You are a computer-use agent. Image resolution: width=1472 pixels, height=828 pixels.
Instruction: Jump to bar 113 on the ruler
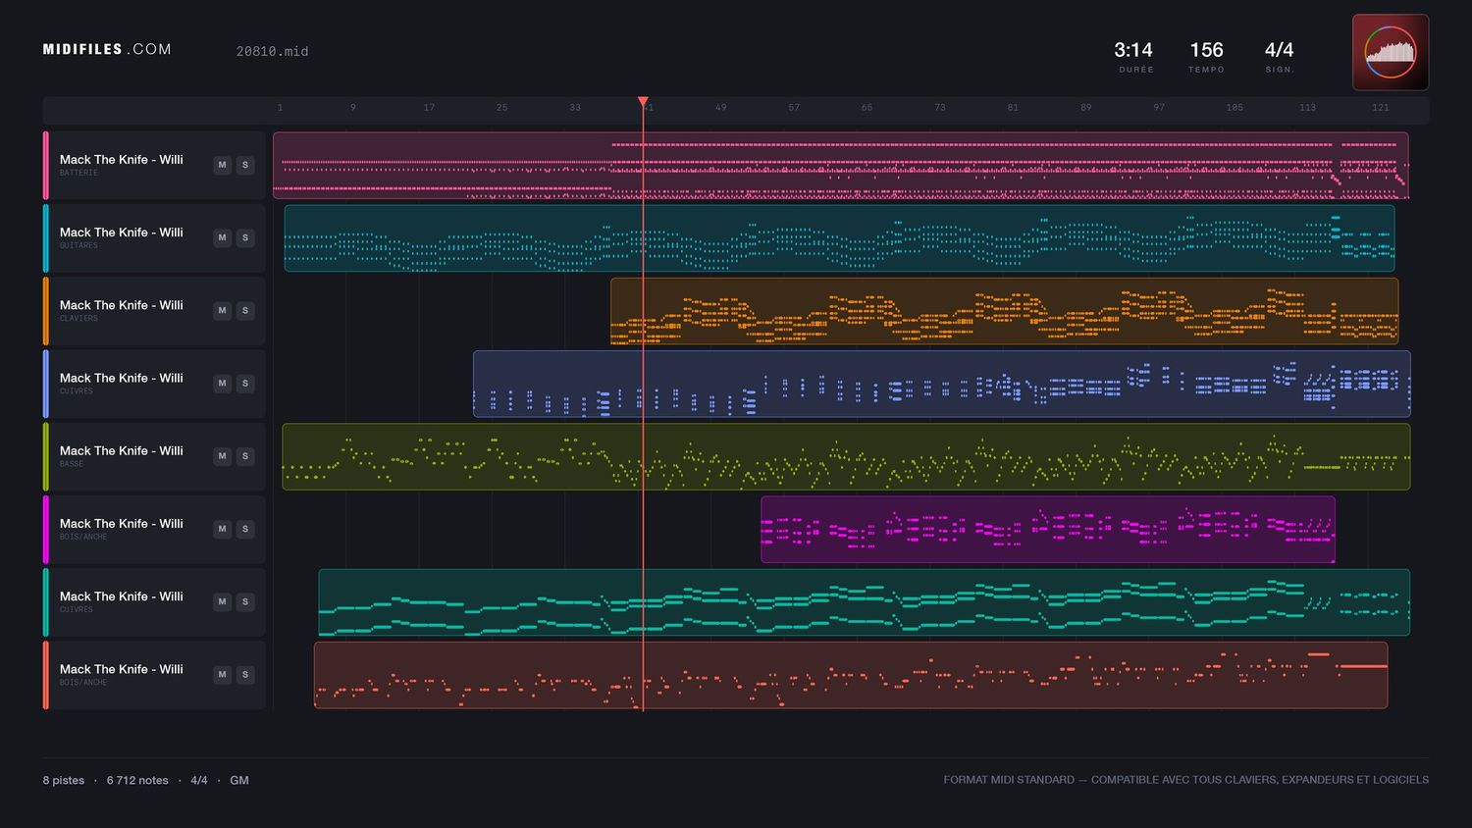(x=1307, y=108)
